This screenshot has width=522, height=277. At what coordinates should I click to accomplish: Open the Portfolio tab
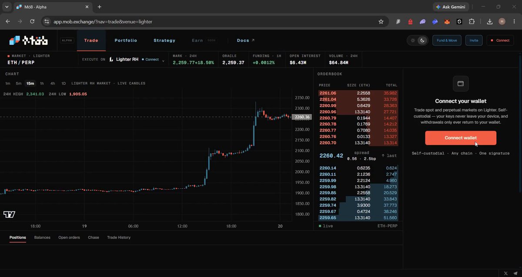(x=126, y=40)
